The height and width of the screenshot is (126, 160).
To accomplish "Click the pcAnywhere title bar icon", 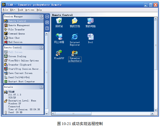I will tap(4, 5).
